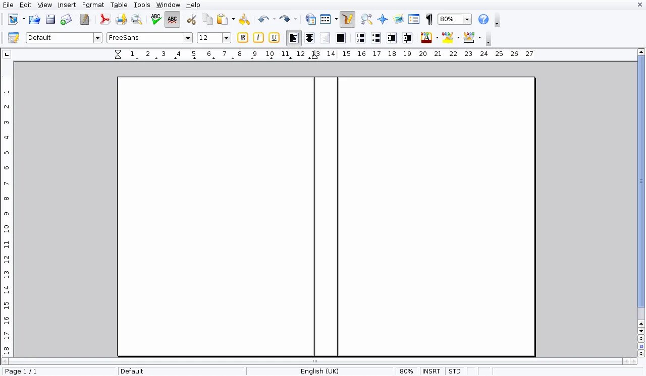The height and width of the screenshot is (376, 646).
Task: Toggle nonprinting characters
Action: tap(429, 20)
